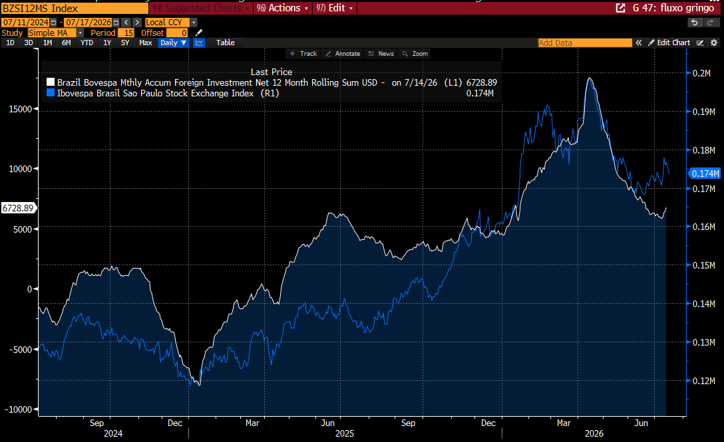The width and height of the screenshot is (724, 442).
Task: Select the 1D time range
Action: tap(10, 43)
